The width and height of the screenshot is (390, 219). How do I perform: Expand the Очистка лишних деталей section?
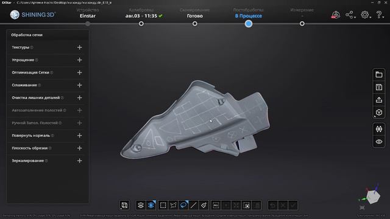pyautogui.click(x=79, y=98)
